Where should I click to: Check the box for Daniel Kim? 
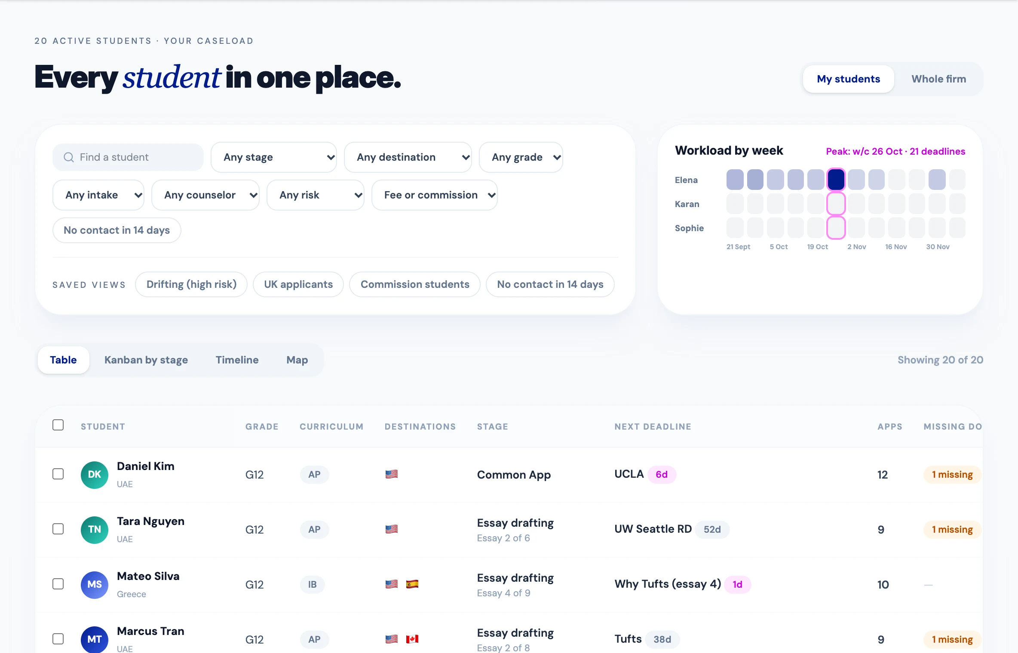point(58,474)
